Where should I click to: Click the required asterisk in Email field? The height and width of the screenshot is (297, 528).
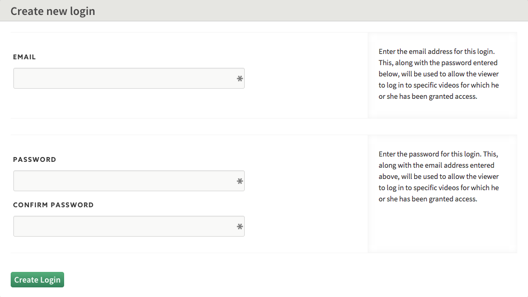tap(240, 79)
